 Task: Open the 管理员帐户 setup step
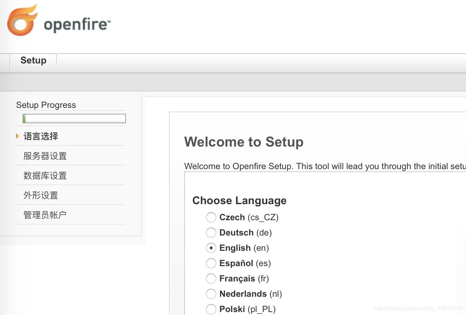pos(44,215)
